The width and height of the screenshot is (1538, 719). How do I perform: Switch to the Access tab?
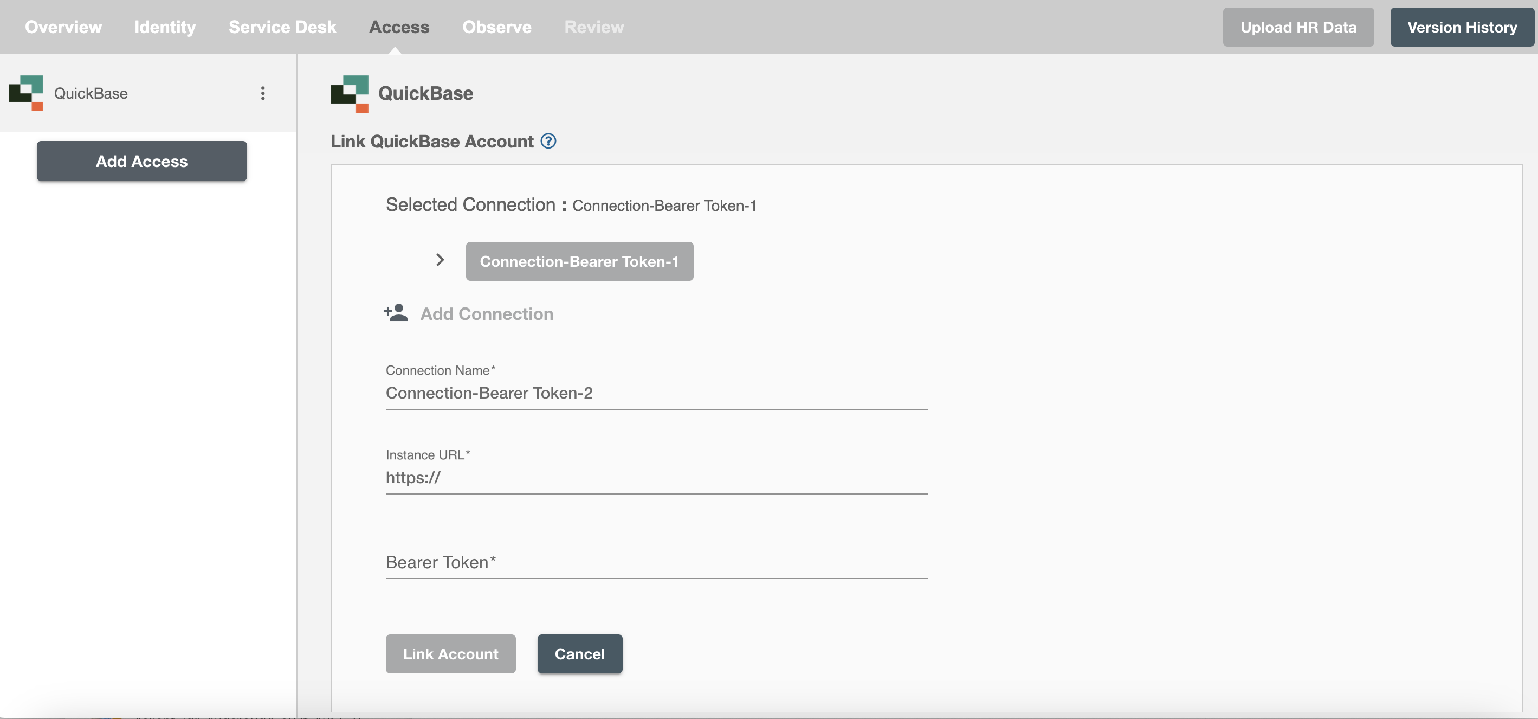pyautogui.click(x=399, y=27)
